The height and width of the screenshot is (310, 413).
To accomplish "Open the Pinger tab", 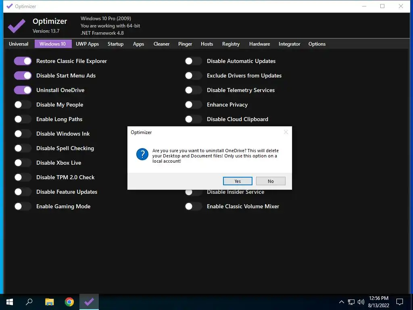I will click(x=185, y=44).
